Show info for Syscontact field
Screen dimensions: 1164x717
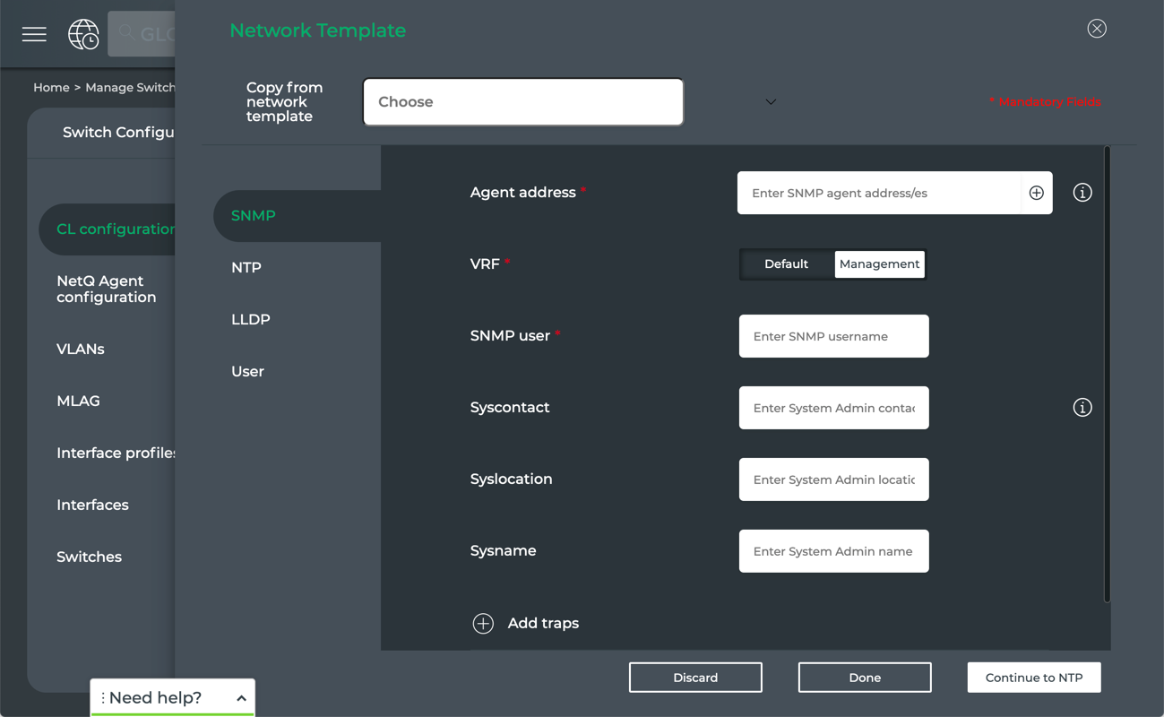(x=1082, y=408)
